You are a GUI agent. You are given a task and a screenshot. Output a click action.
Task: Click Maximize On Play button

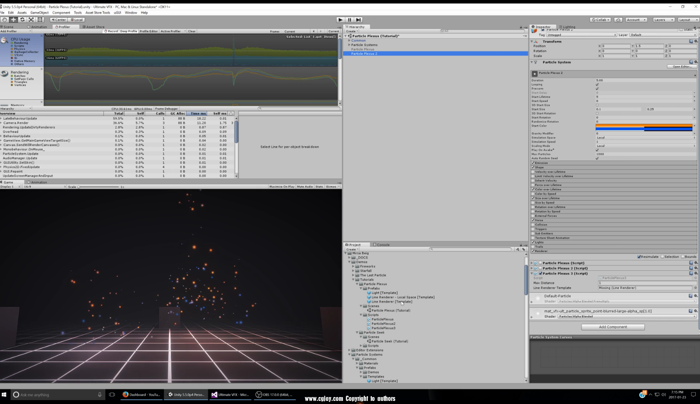pos(282,187)
